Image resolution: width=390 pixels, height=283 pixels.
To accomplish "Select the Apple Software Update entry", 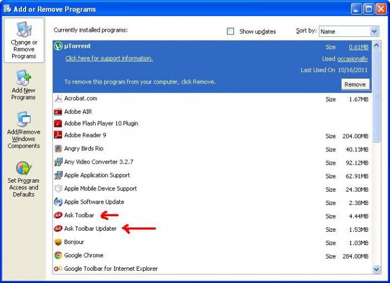I will click(x=212, y=202).
